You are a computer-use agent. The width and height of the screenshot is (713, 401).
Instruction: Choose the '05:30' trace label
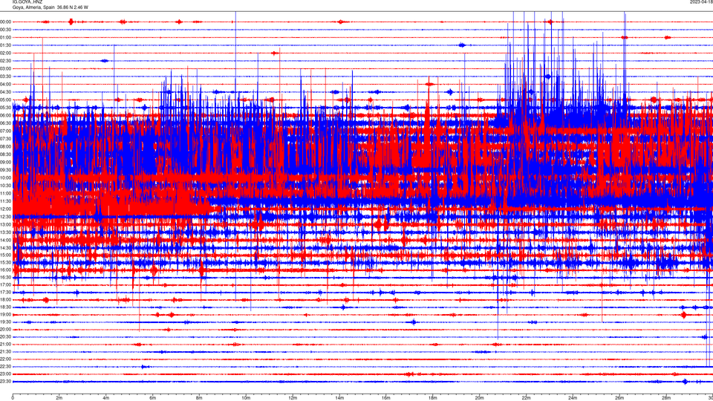pos(5,108)
